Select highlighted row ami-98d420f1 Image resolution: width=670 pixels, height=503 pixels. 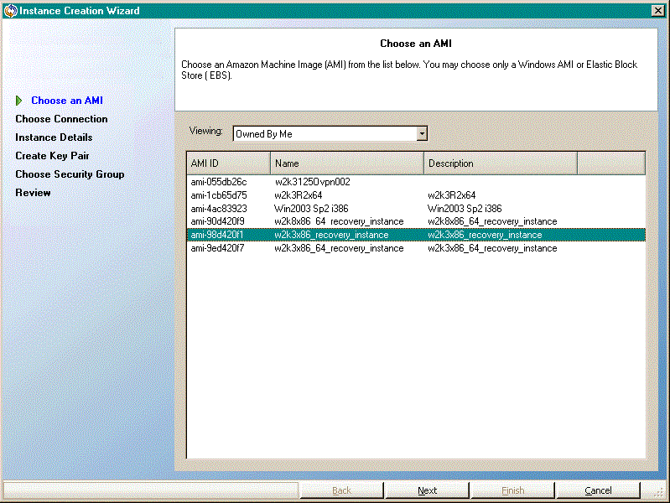[416, 235]
